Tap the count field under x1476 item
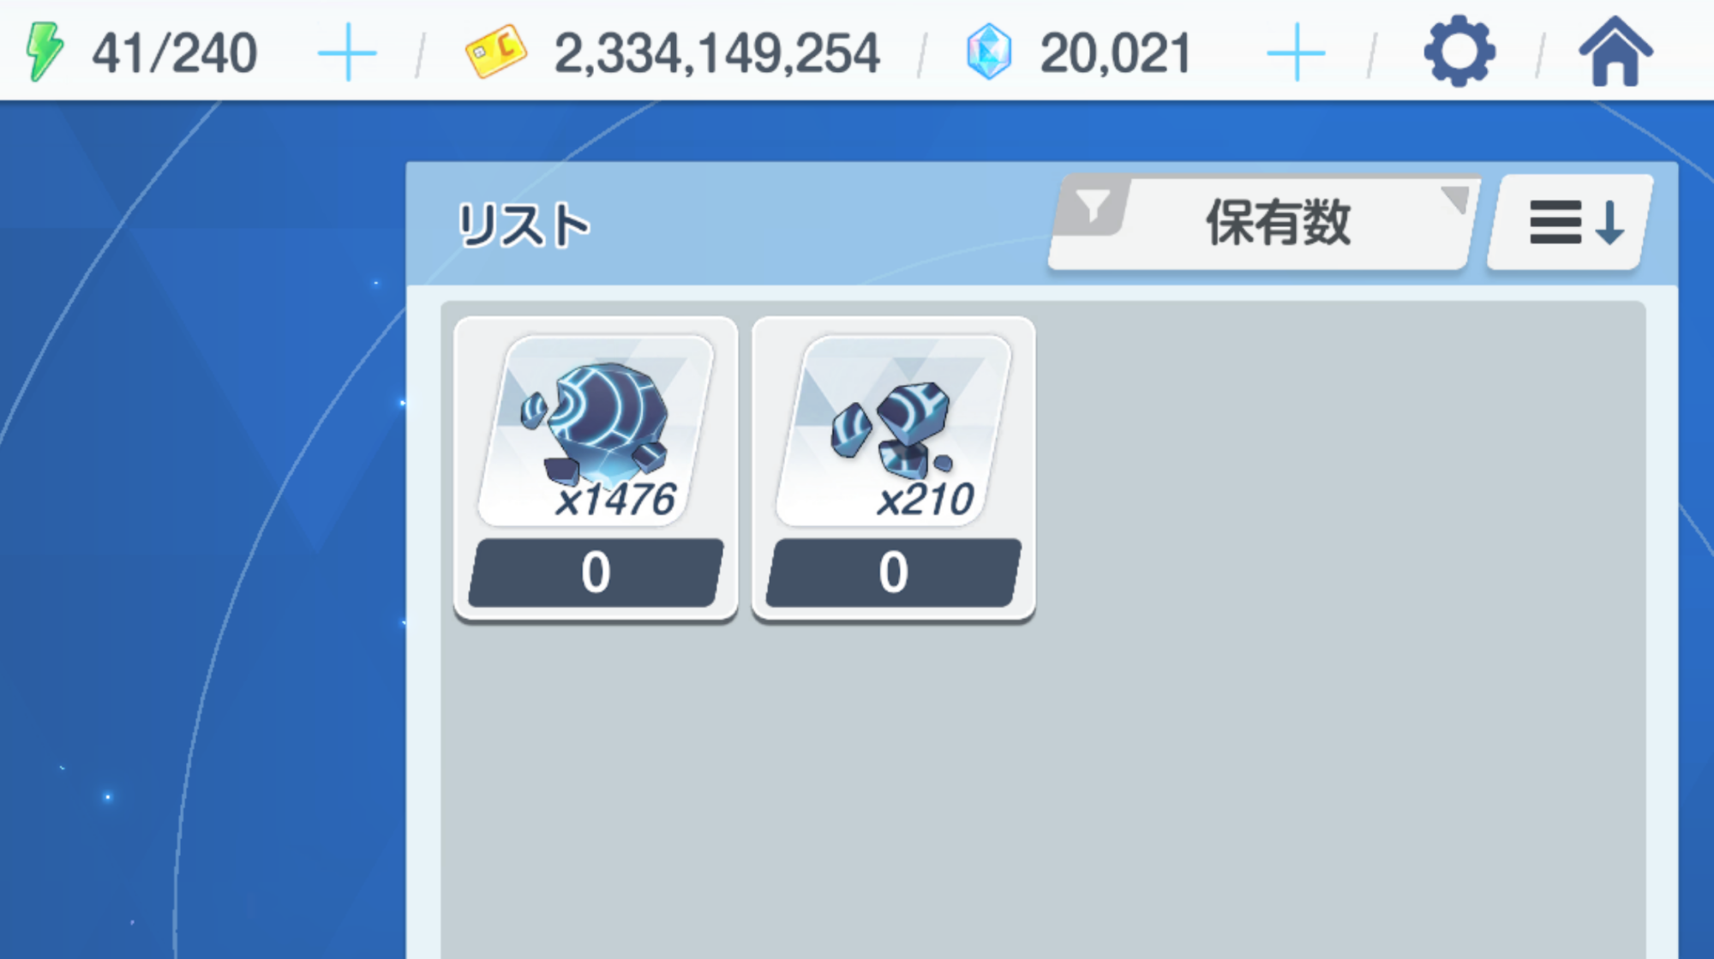 coord(596,572)
